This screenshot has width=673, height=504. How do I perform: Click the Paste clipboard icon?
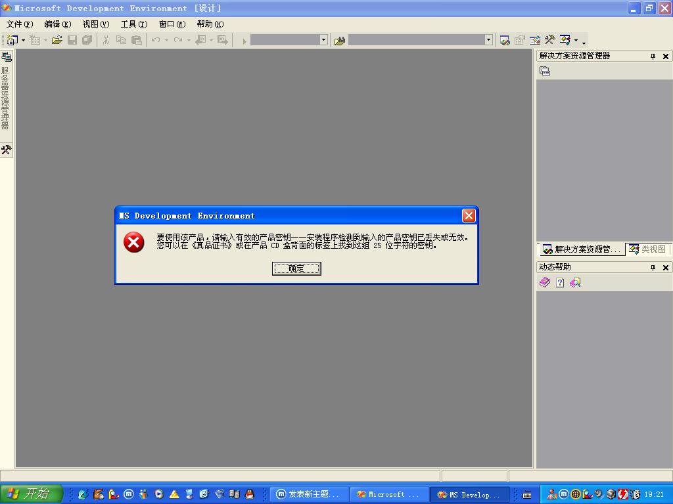pyautogui.click(x=136, y=40)
